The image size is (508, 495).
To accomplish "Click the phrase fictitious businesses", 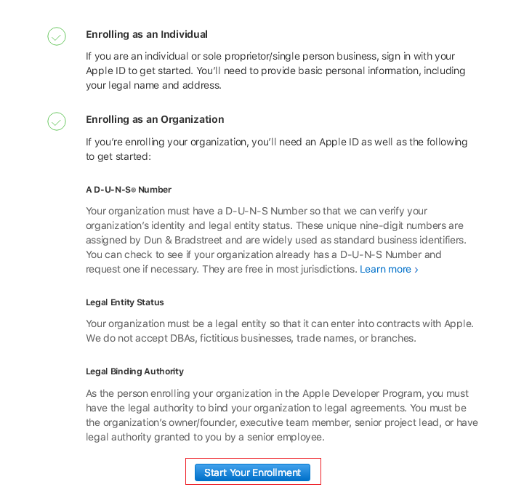I will tap(242, 338).
